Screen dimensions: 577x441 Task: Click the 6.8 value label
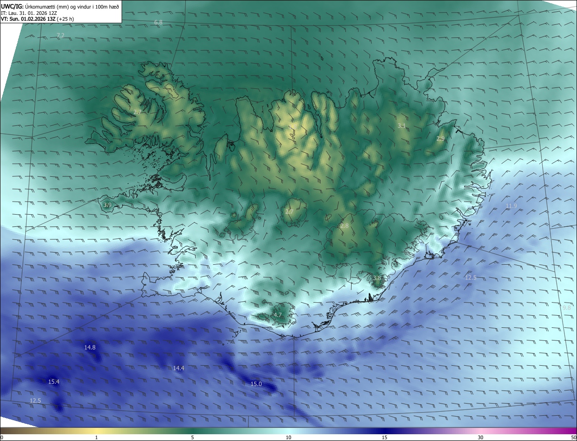pos(158,22)
